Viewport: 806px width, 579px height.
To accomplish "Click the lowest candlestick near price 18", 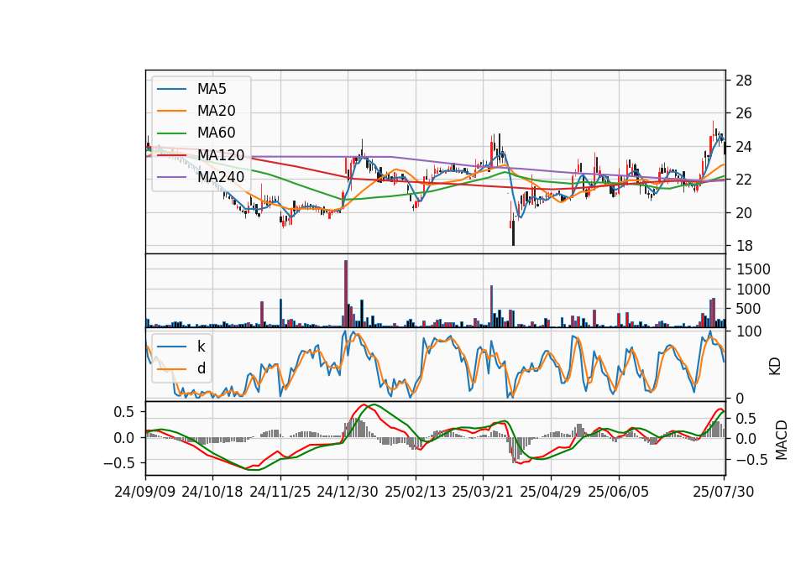I will (513, 230).
